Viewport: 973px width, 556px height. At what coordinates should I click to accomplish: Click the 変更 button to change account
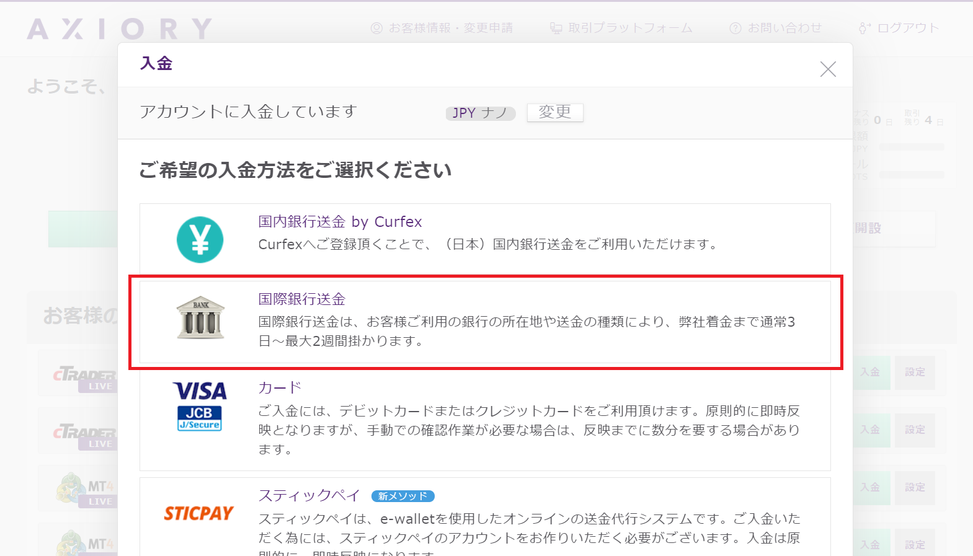tap(555, 112)
